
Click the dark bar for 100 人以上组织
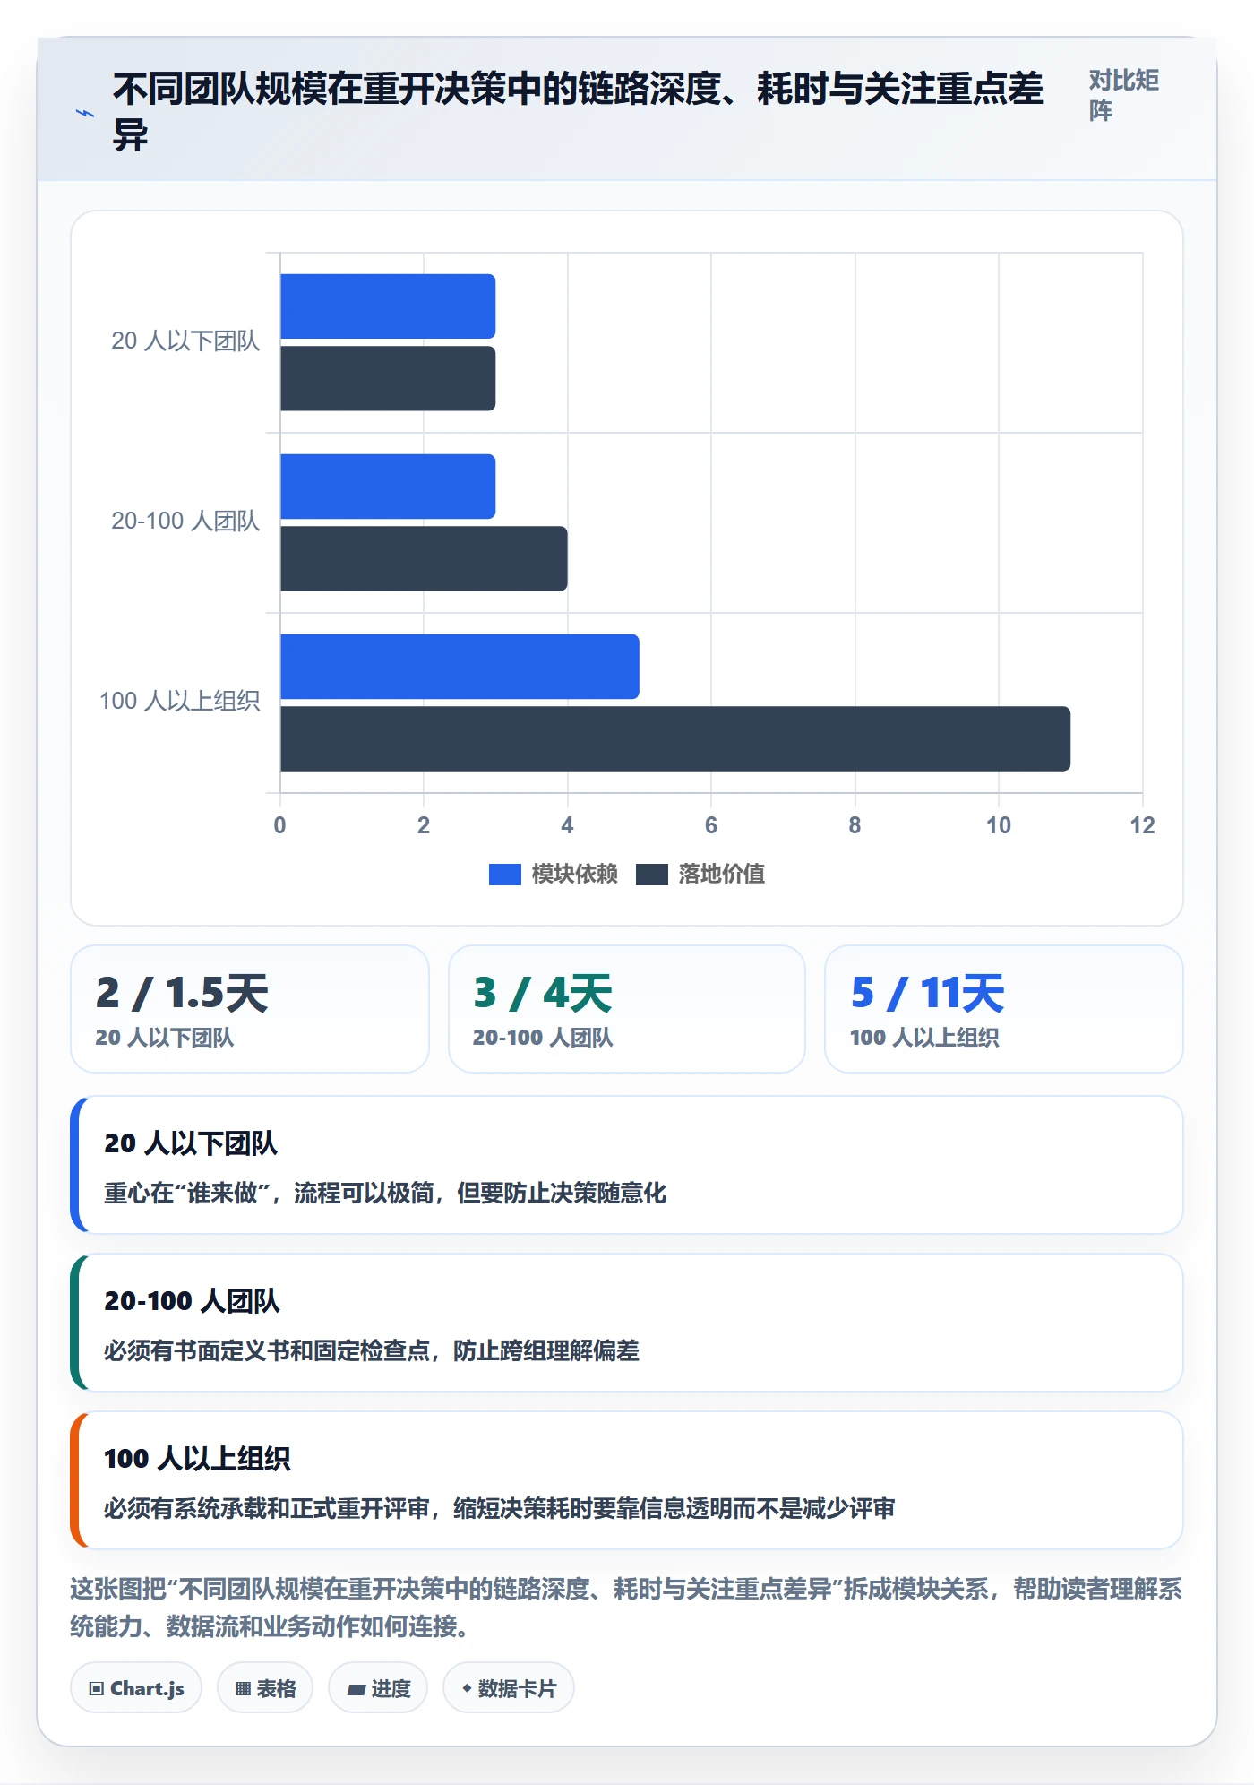pos(675,738)
